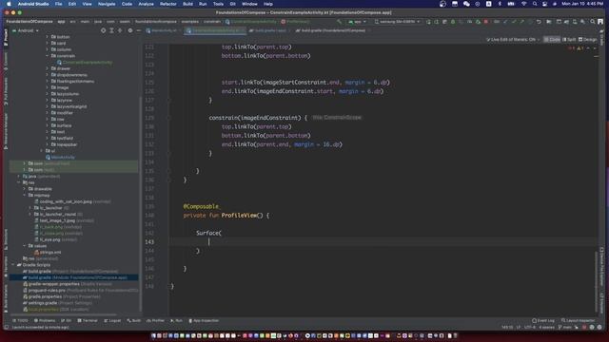Click the red Stop app icon
This screenshot has width=609, height=342.
[486, 22]
